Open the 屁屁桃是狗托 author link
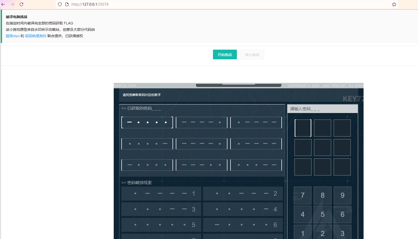 pos(36,36)
